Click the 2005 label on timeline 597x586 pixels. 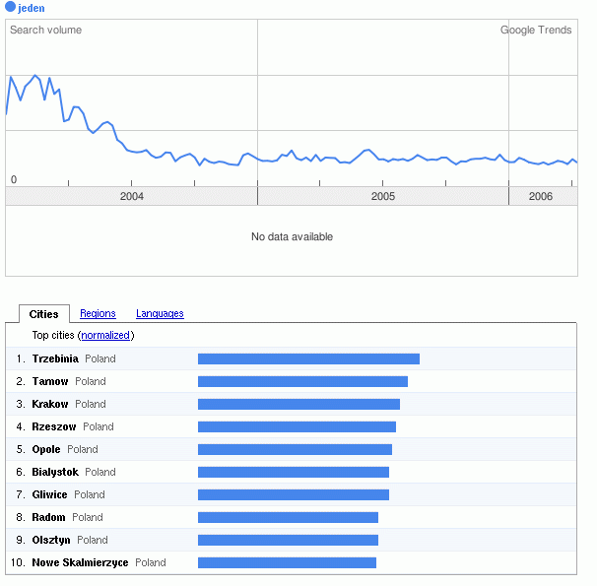pyautogui.click(x=383, y=197)
